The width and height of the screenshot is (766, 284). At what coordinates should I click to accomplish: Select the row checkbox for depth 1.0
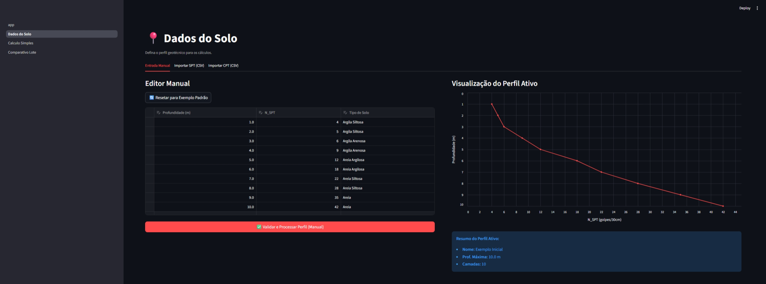[150, 122]
